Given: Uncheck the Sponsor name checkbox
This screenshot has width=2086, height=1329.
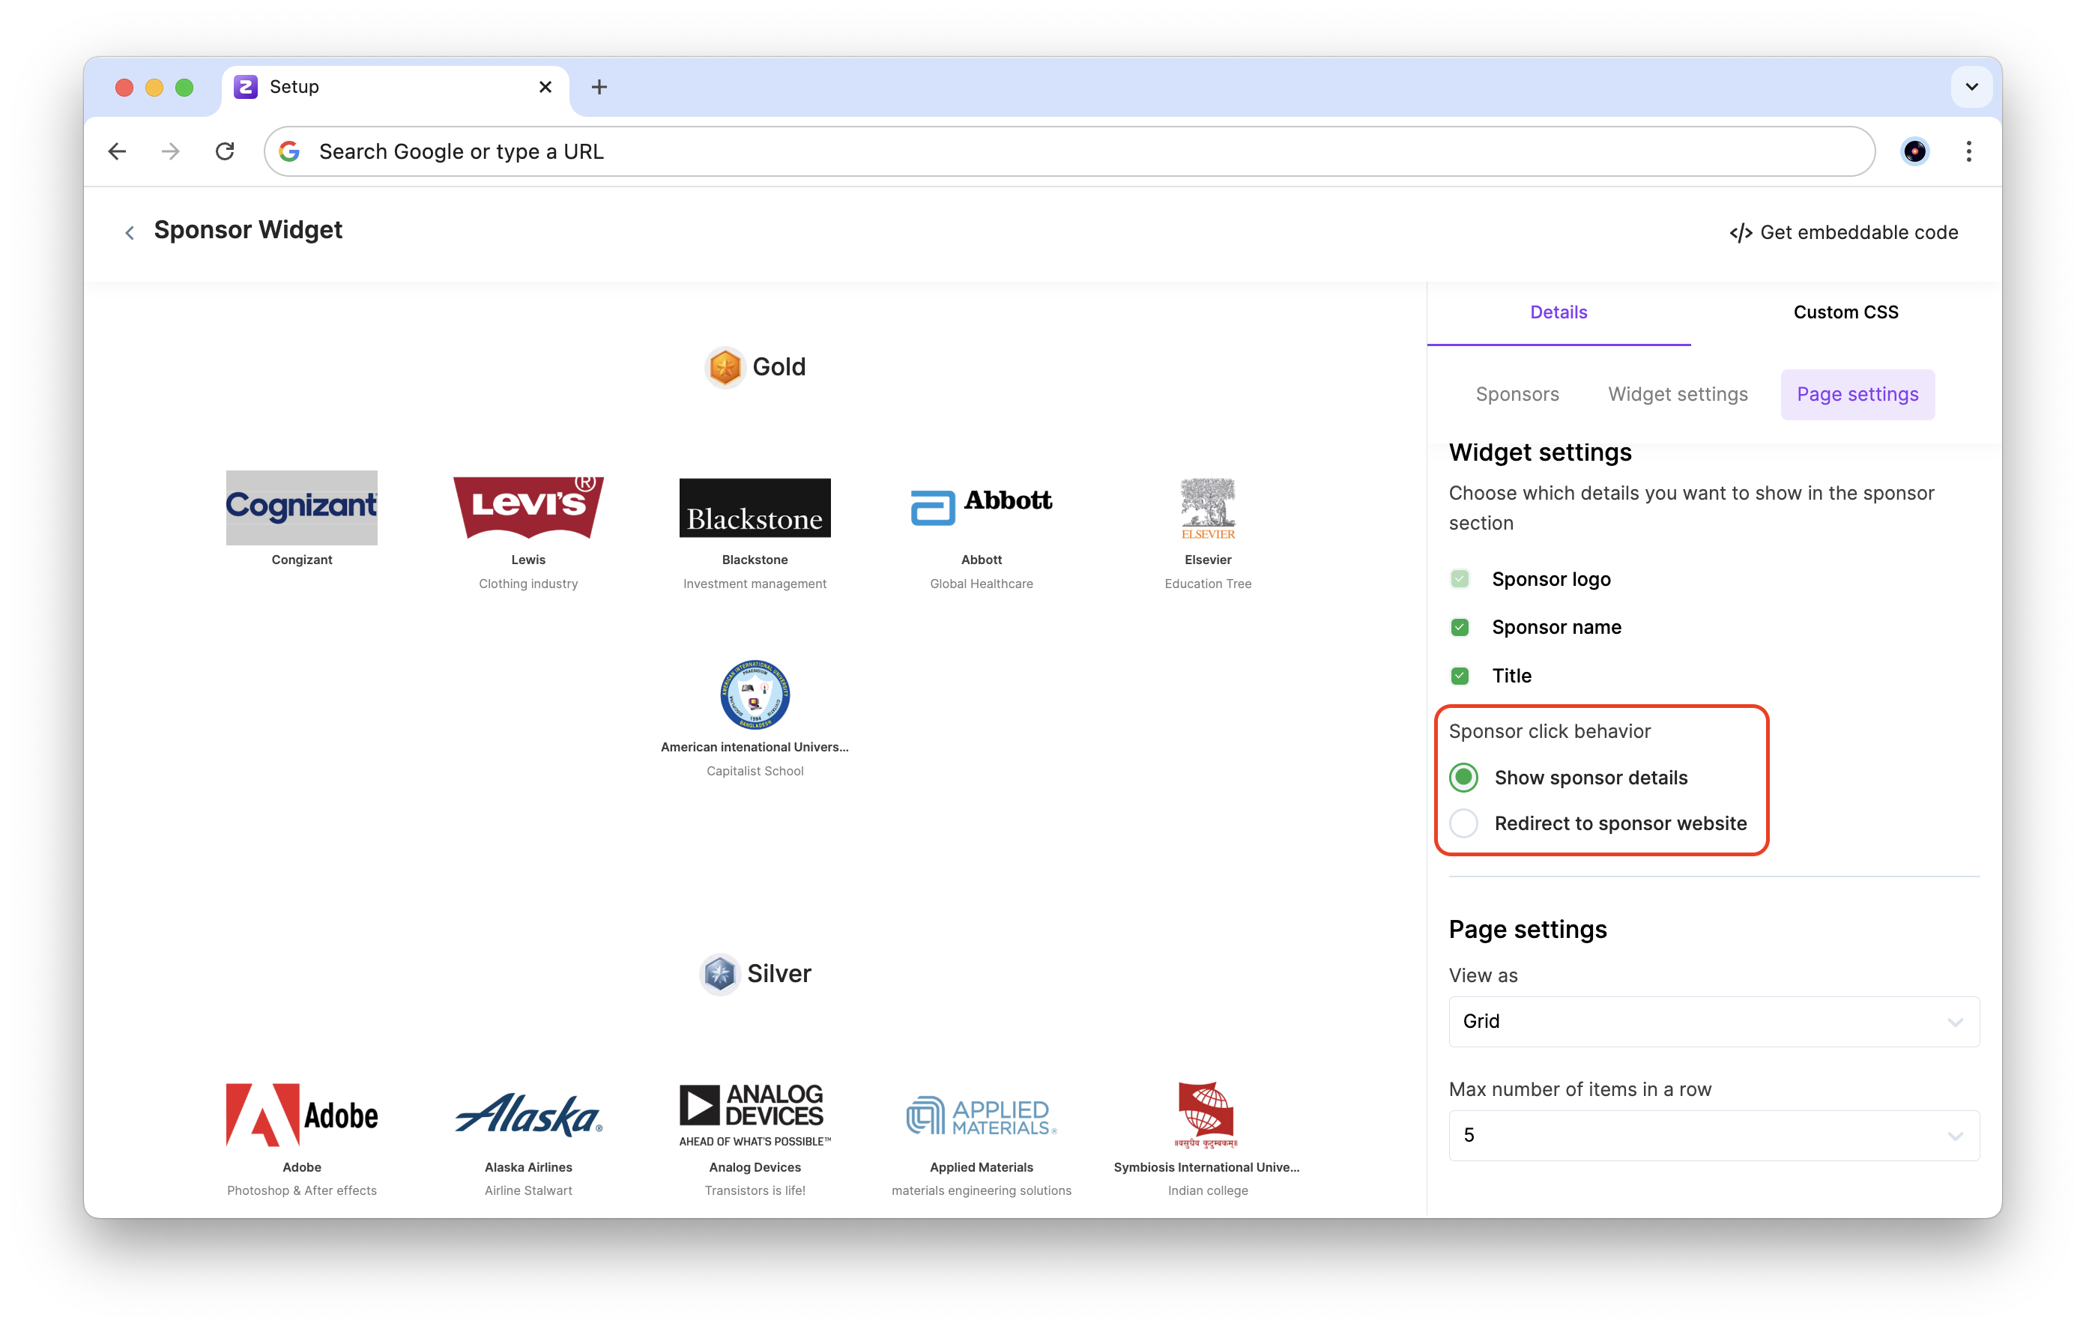Looking at the screenshot, I should [x=1460, y=627].
